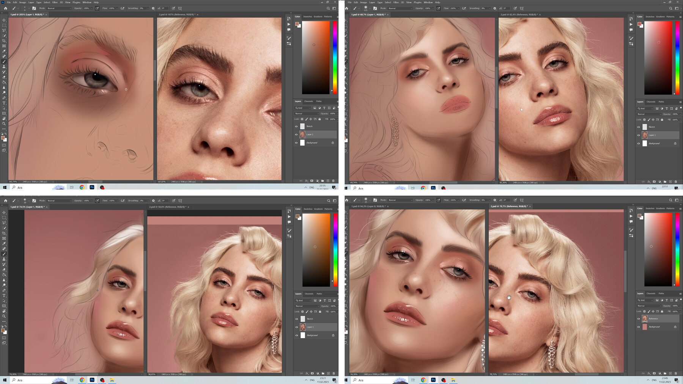Select the Frame tool in top-left window
683x384 pixels.
click(x=4, y=46)
